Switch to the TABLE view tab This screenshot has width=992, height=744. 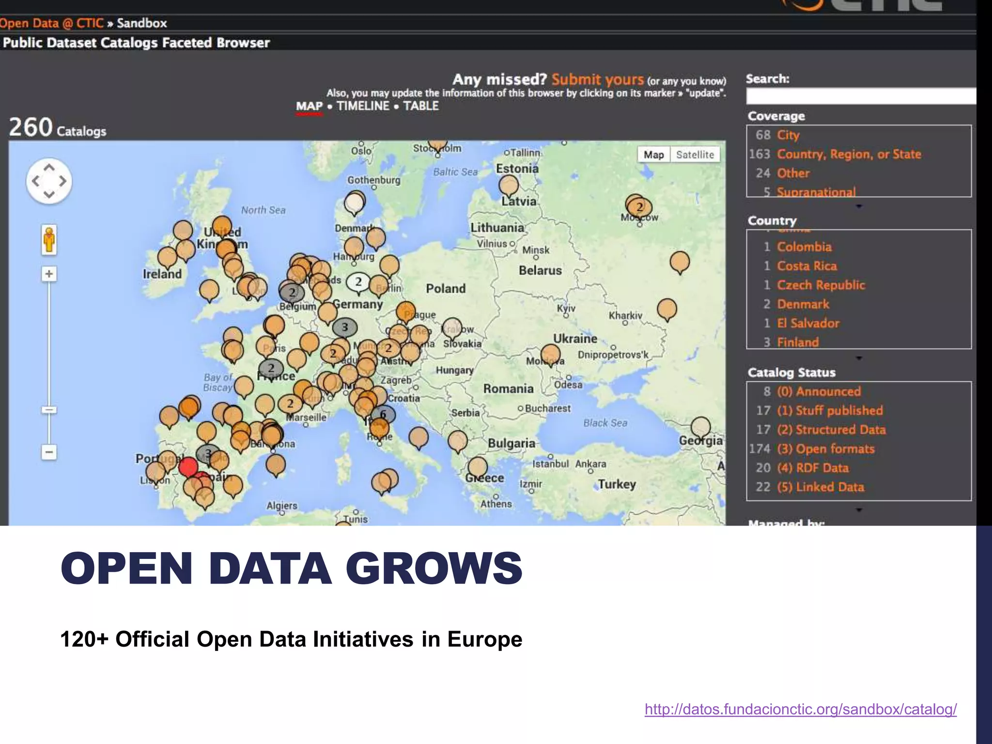point(421,106)
